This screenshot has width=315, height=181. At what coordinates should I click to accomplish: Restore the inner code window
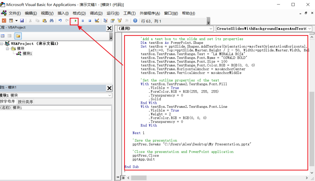point(306,13)
